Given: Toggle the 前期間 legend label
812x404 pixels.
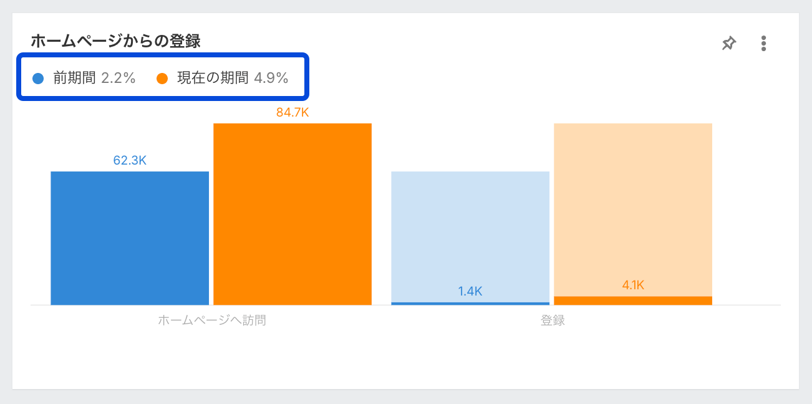Looking at the screenshot, I should (x=74, y=78).
